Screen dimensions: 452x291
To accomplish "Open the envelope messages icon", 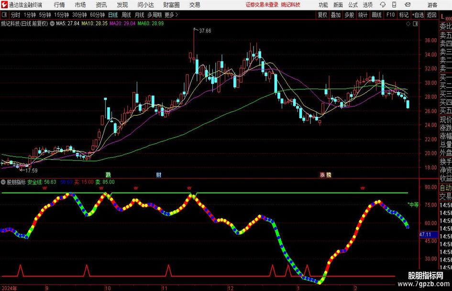I will (x=408, y=5).
